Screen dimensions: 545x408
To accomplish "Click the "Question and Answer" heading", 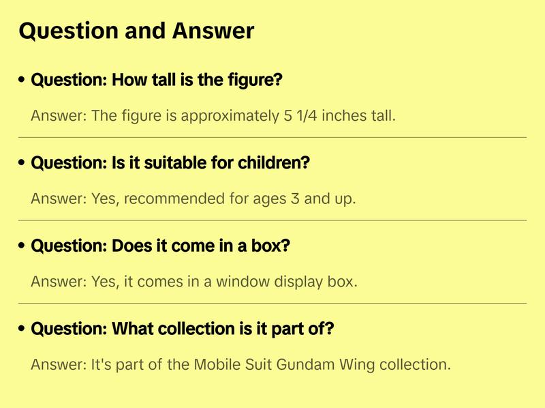I will coord(136,31).
